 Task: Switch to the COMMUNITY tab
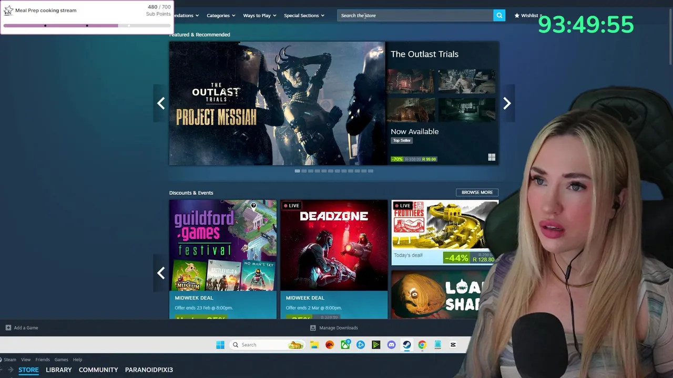[x=98, y=370]
